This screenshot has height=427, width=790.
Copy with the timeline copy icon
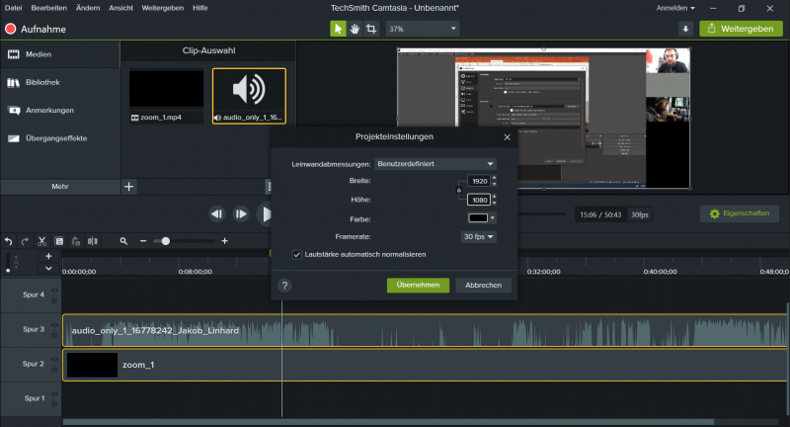pos(59,241)
